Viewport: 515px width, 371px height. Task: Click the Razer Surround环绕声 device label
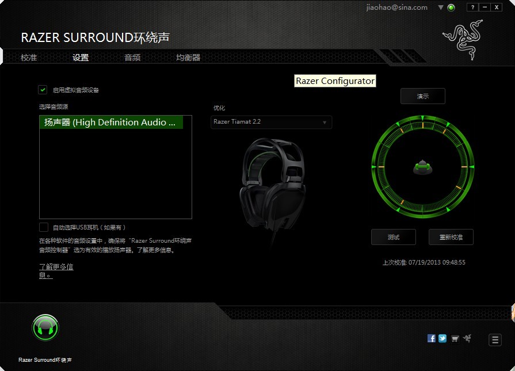pyautogui.click(x=45, y=360)
